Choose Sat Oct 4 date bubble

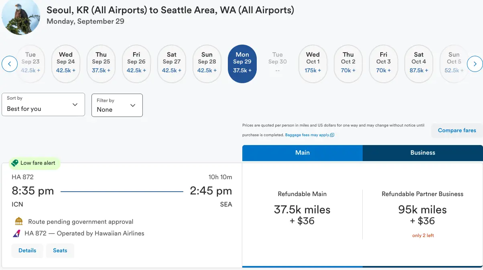tap(419, 64)
